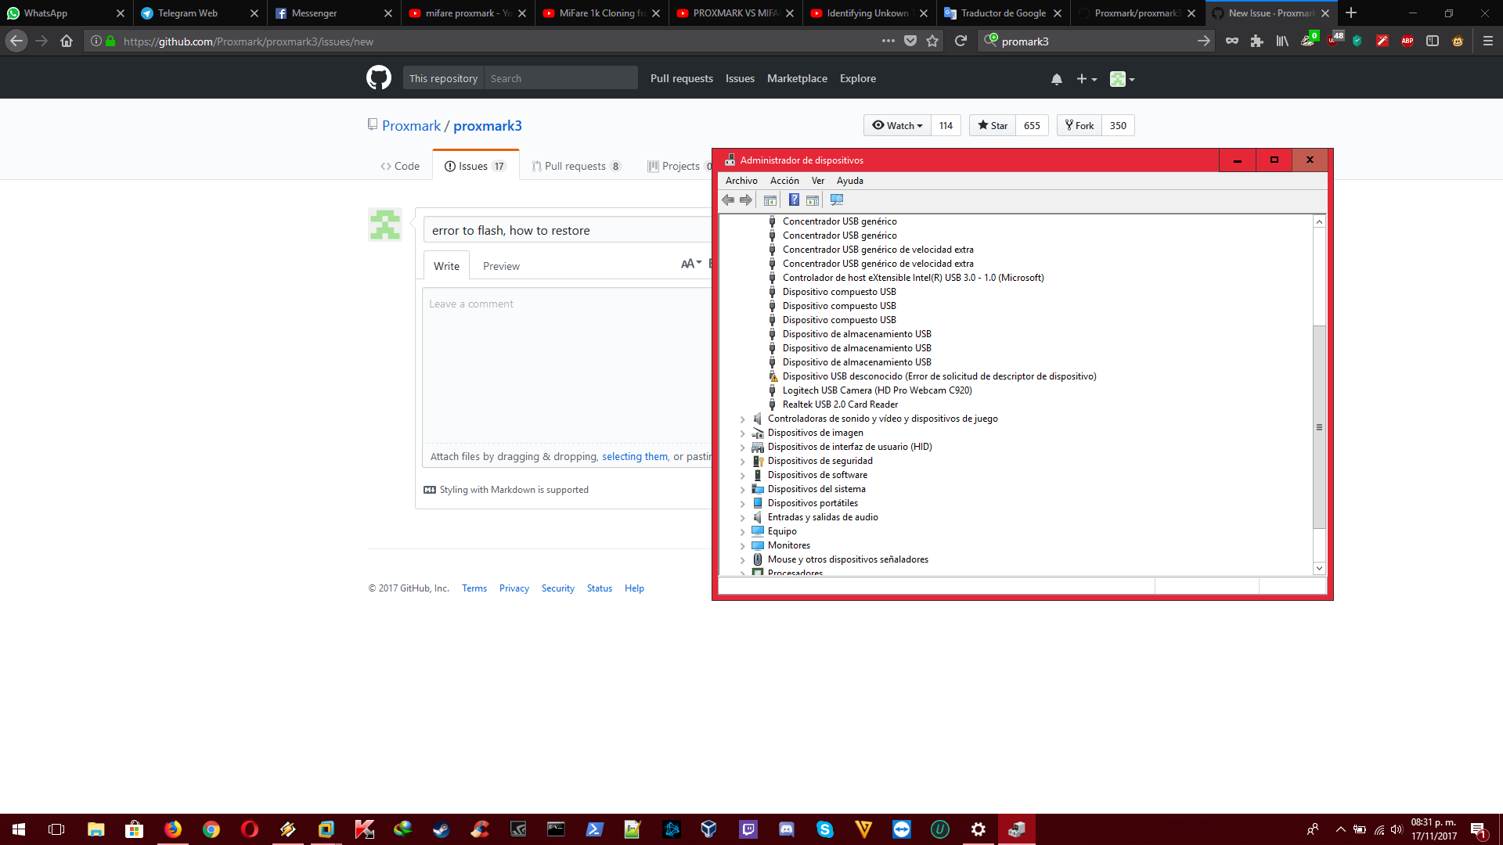Bookmark the page using the address bar star
Viewport: 1503px width, 845px height.
click(x=932, y=41)
